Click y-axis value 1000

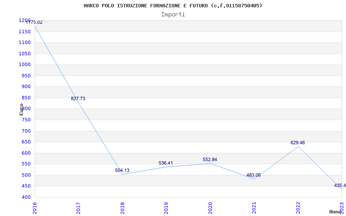click(x=25, y=64)
